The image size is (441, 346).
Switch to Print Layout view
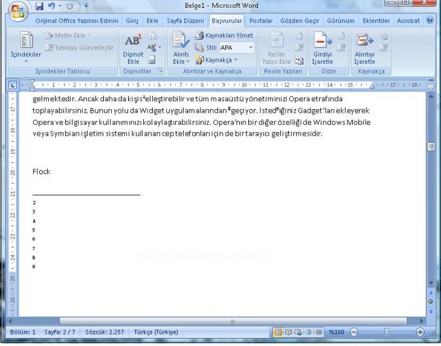[x=278, y=333]
